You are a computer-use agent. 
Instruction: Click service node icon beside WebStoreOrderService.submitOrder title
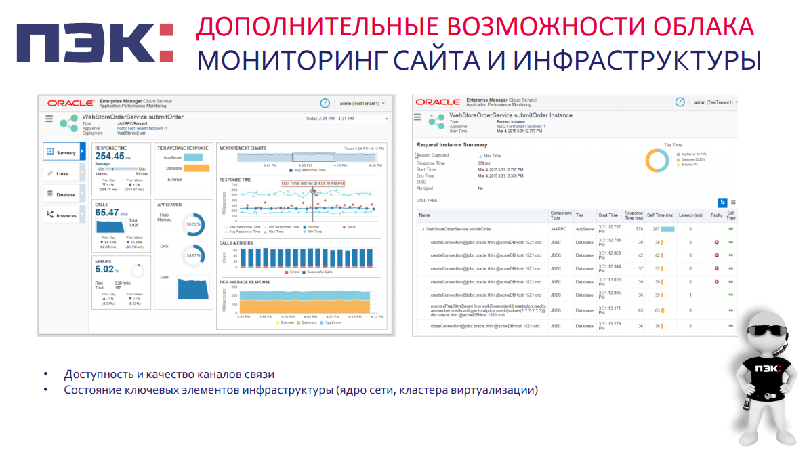coord(68,123)
